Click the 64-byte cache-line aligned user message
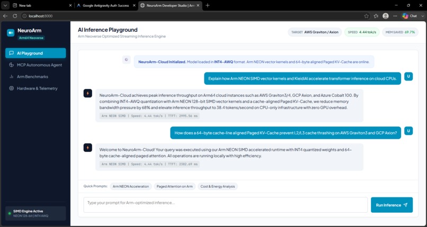The height and width of the screenshot is (227, 427). tap(286, 133)
